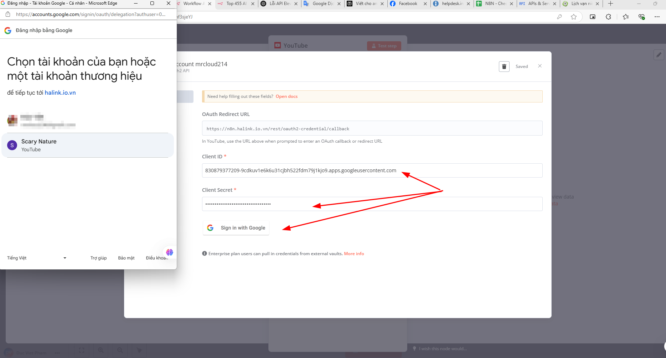This screenshot has width=666, height=358.
Task: Open the Trợ giúp help link
Action: [x=98, y=258]
